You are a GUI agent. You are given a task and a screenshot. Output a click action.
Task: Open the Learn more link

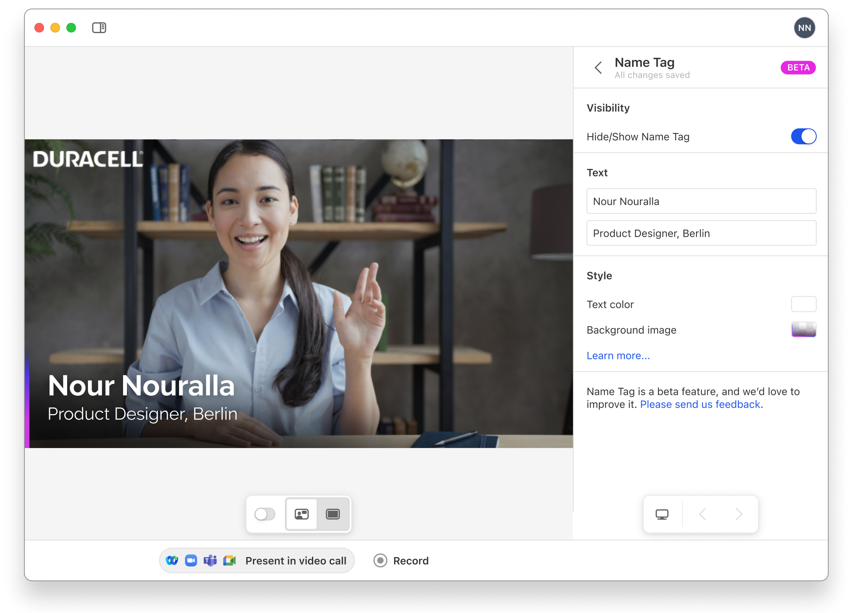(x=618, y=355)
